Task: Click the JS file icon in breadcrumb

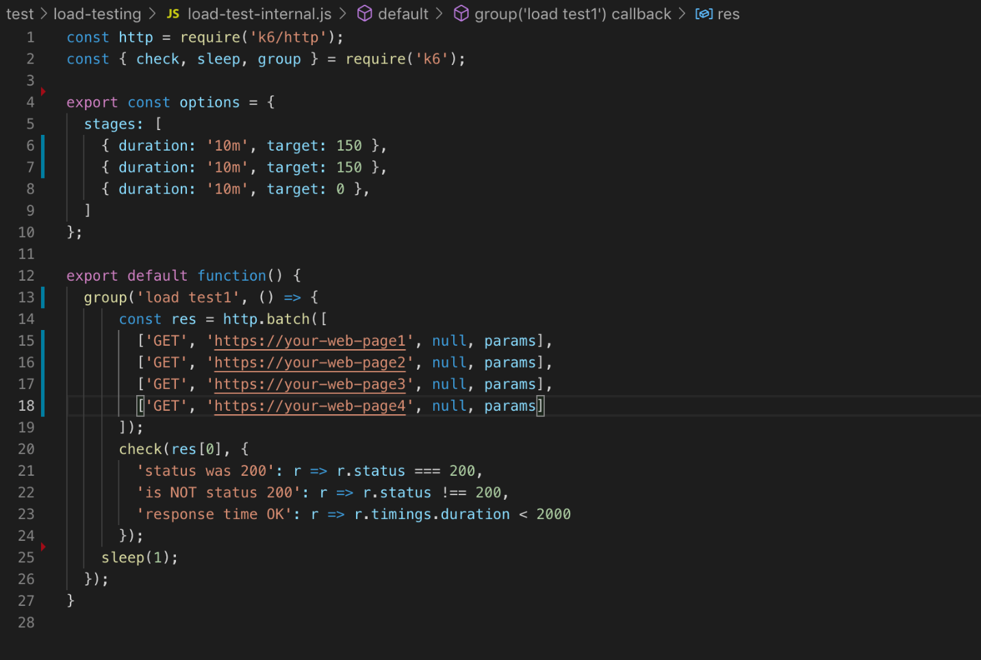Action: point(173,14)
